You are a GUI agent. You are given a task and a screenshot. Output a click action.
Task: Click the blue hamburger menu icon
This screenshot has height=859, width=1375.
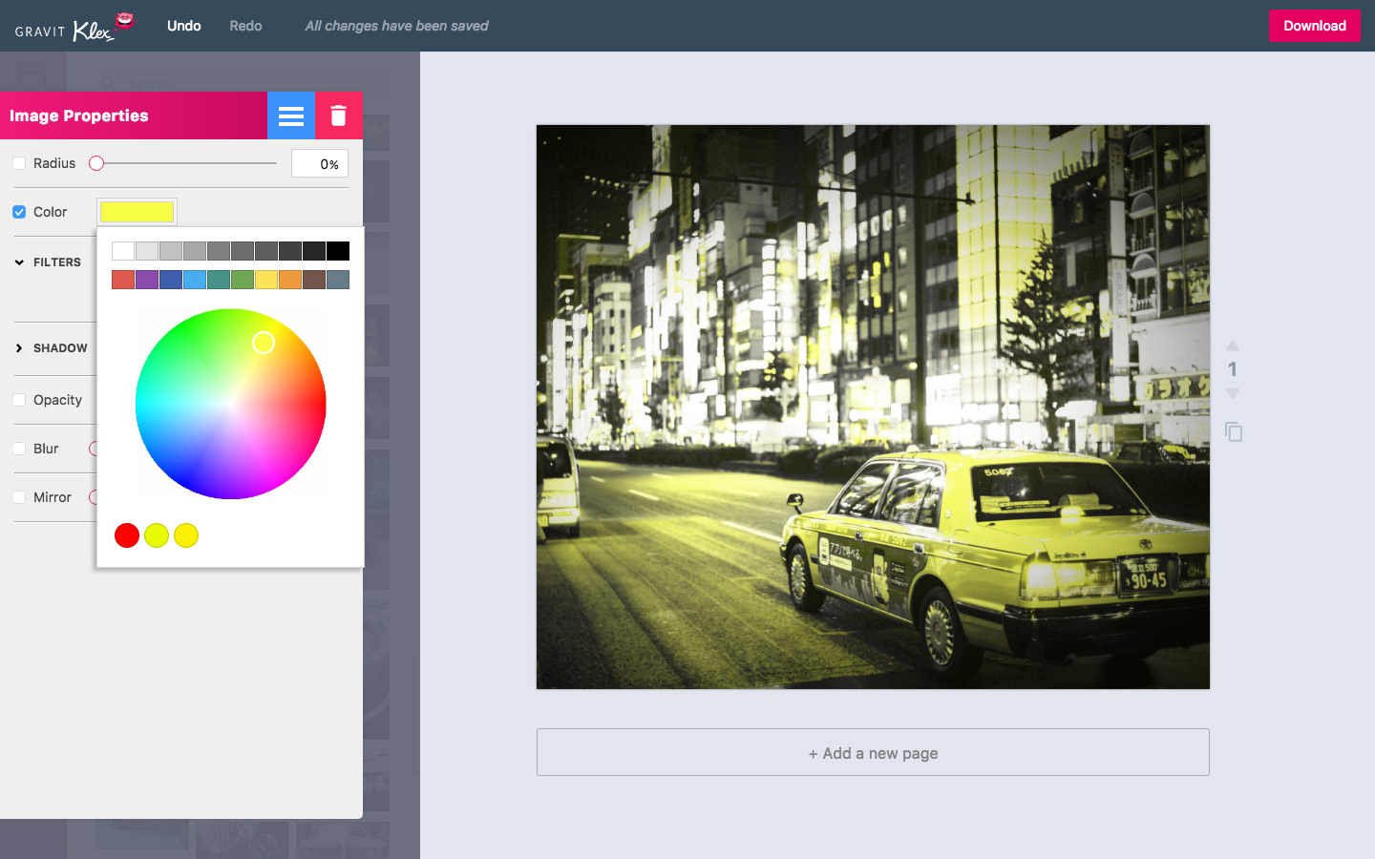(x=290, y=115)
